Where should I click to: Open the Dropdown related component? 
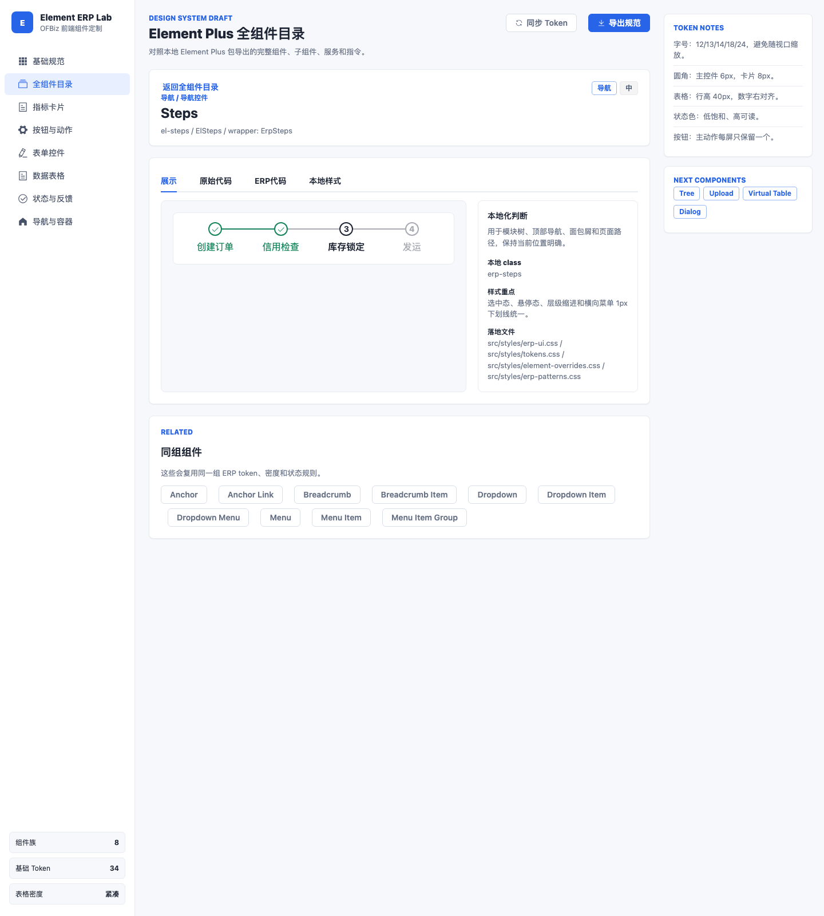click(x=497, y=495)
